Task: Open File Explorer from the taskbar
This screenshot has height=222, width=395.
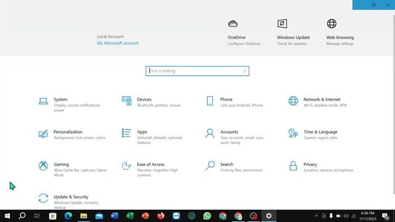Action: click(x=84, y=216)
